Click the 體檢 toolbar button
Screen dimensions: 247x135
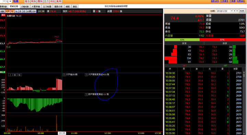[40, 1]
